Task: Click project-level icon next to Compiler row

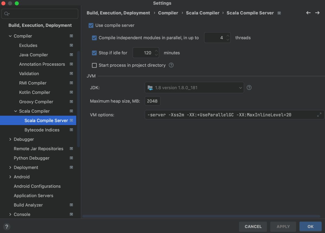Action: 71,36
